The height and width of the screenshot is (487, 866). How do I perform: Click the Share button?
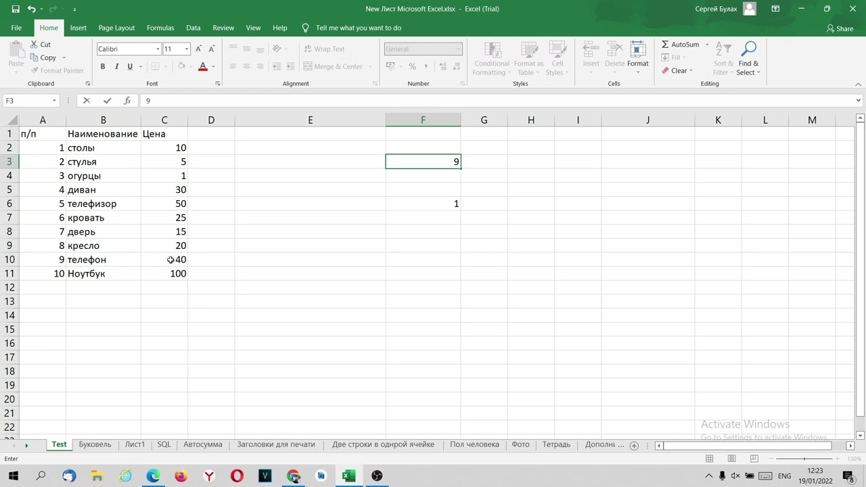(840, 28)
